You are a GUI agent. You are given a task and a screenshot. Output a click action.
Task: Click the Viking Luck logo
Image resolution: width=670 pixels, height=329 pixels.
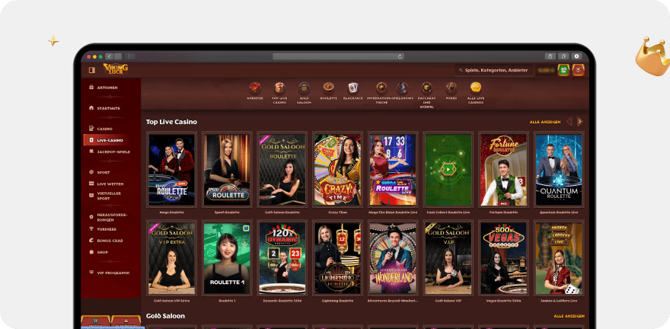[116, 69]
